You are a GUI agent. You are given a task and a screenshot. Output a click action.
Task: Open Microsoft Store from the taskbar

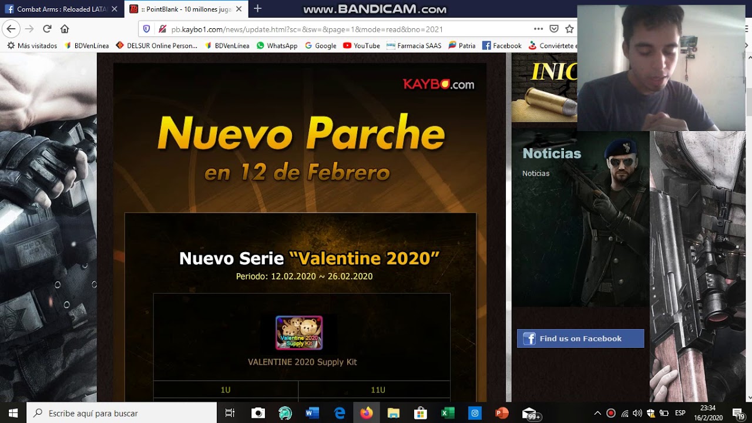point(421,413)
